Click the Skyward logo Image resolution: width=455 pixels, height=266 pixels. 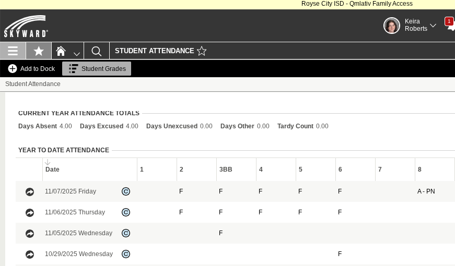pos(26,26)
